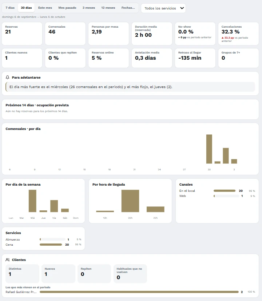Click the Almuerzo service label

(x=13, y=239)
